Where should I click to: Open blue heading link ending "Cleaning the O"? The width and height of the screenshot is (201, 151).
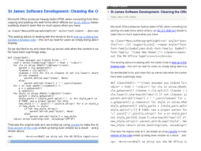(x=53, y=11)
